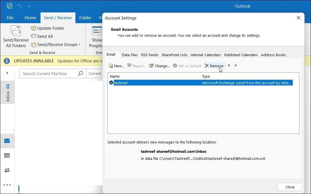Click New... to add an email account
The image size is (311, 194).
pos(116,66)
